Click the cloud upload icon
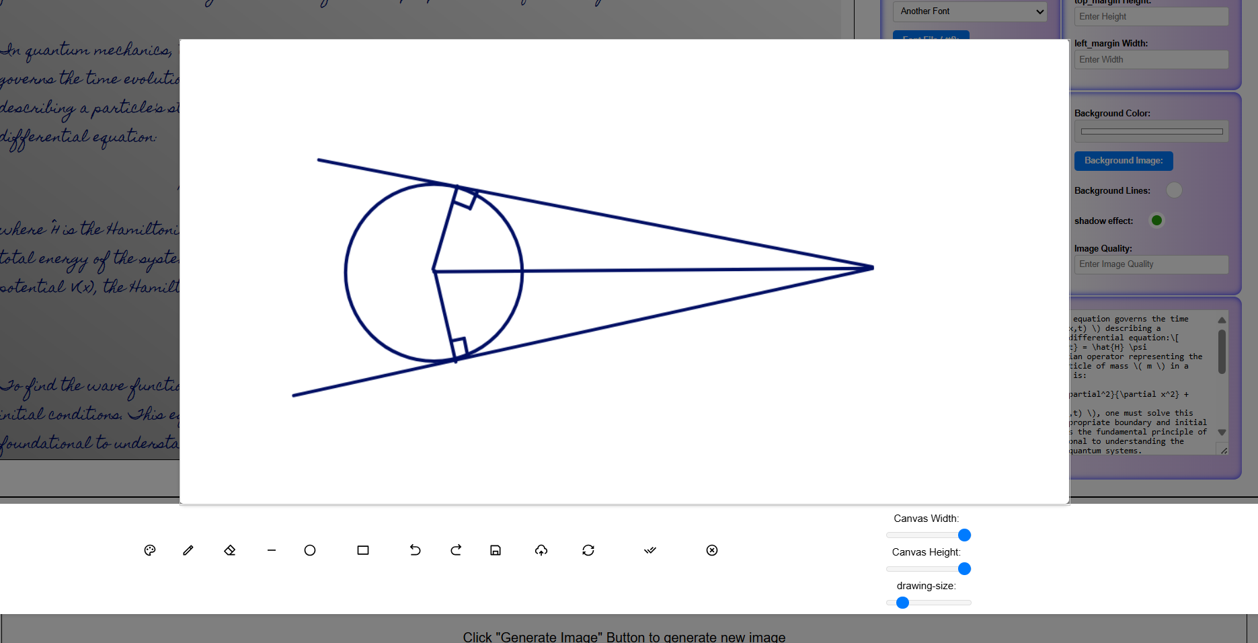1258x643 pixels. coord(541,550)
